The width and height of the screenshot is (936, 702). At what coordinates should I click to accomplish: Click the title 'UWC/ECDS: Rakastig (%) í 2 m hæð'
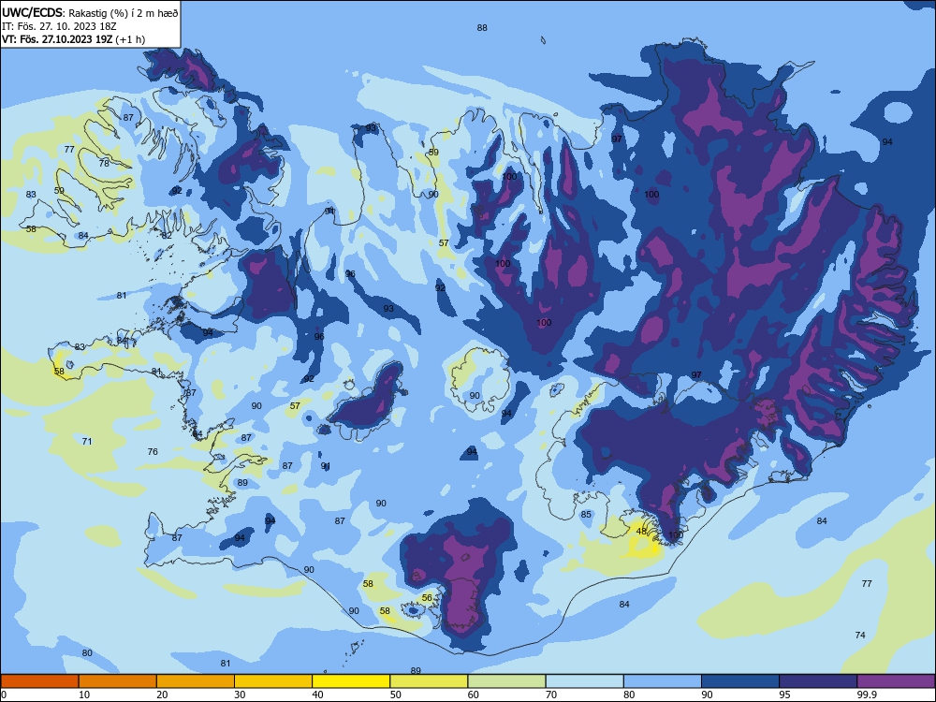(x=90, y=12)
